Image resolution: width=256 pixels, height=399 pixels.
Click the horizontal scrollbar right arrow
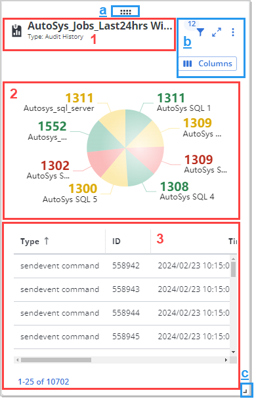pos(226,360)
